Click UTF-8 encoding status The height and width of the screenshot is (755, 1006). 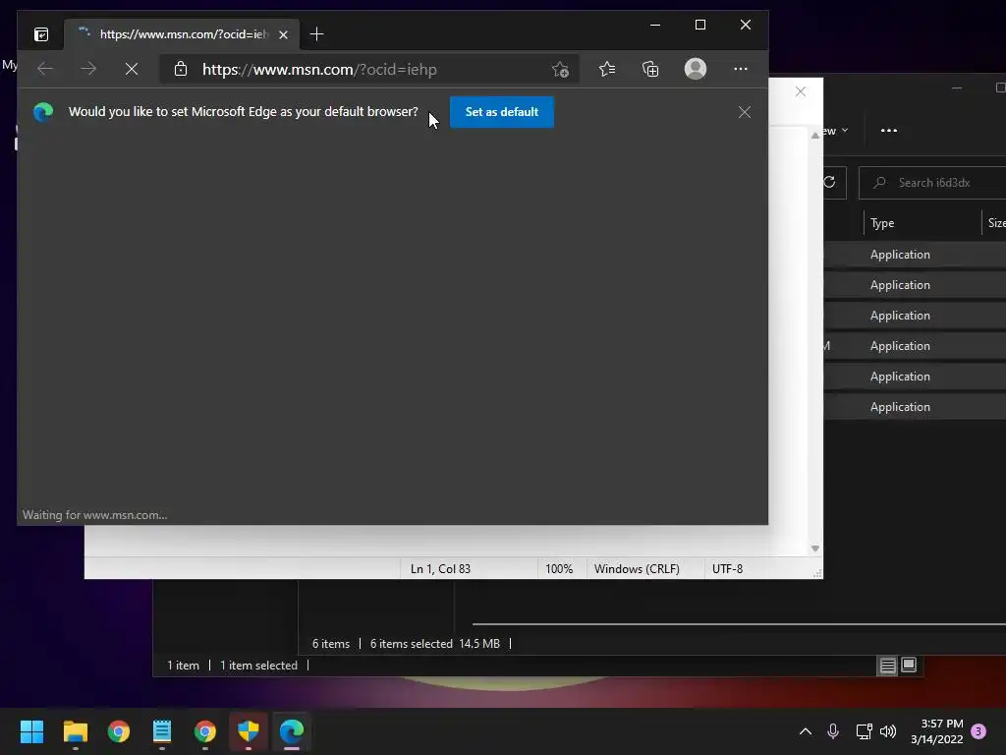click(728, 569)
